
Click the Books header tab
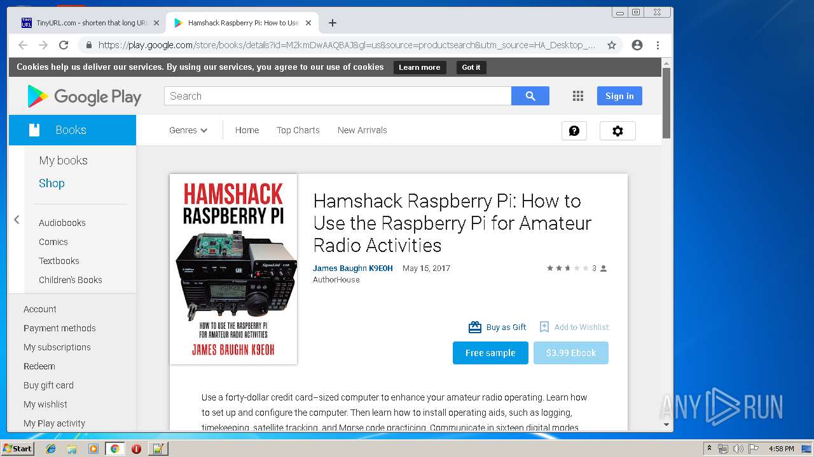click(72, 130)
